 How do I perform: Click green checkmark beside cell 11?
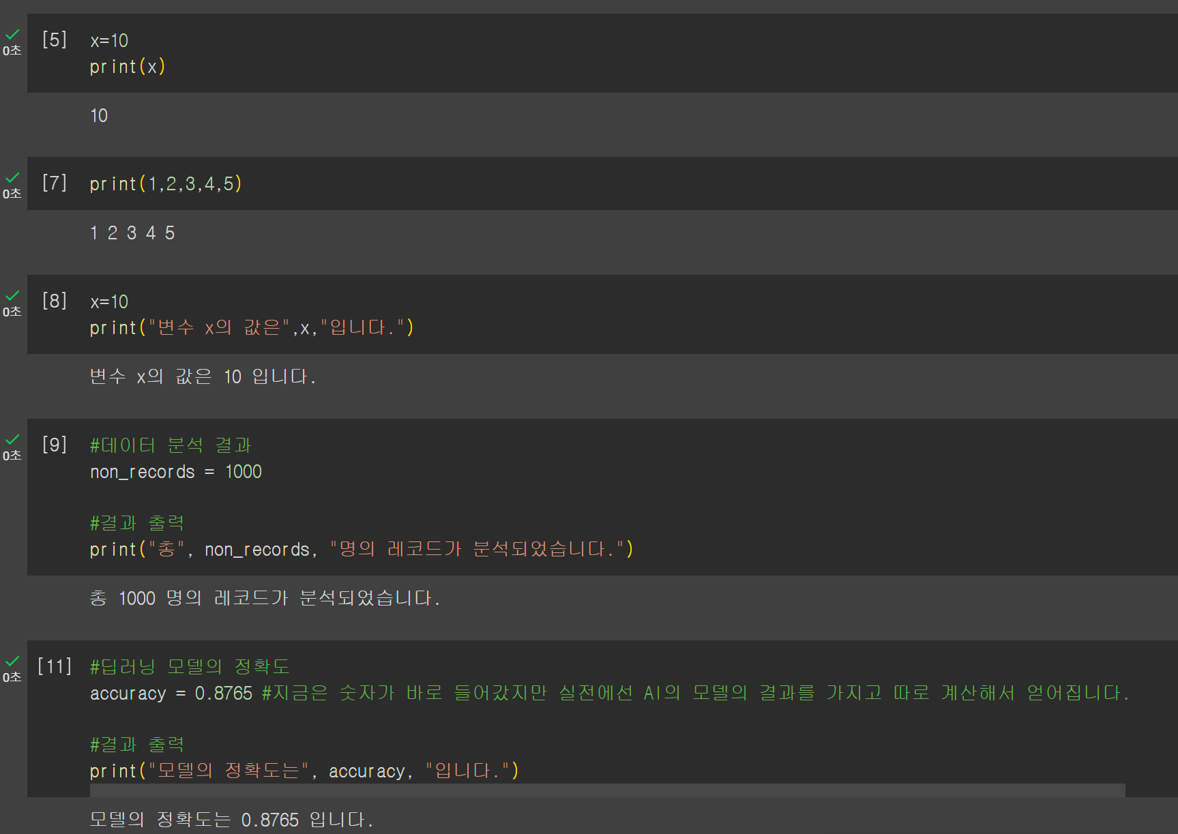pyautogui.click(x=12, y=661)
